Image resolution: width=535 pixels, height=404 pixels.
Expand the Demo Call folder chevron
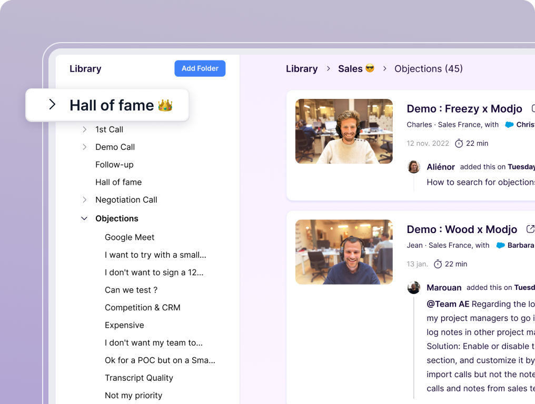tap(85, 147)
